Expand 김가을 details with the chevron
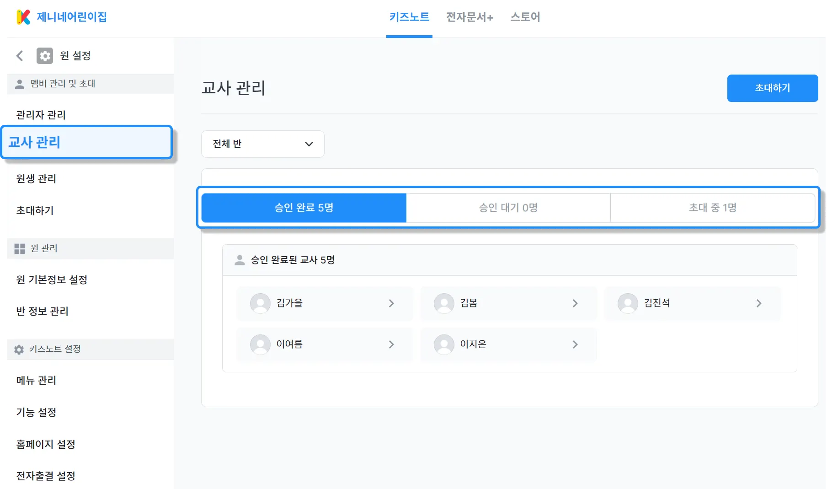The width and height of the screenshot is (827, 489). pyautogui.click(x=391, y=303)
